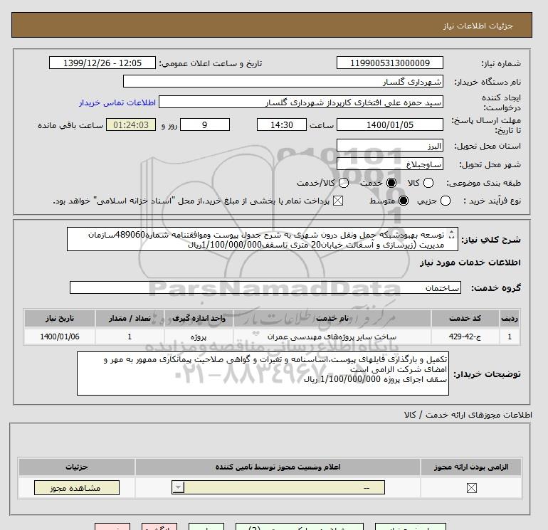This screenshot has width=548, height=530.
Task: Click the ساعت باقی مانده label
Action: tap(70, 125)
